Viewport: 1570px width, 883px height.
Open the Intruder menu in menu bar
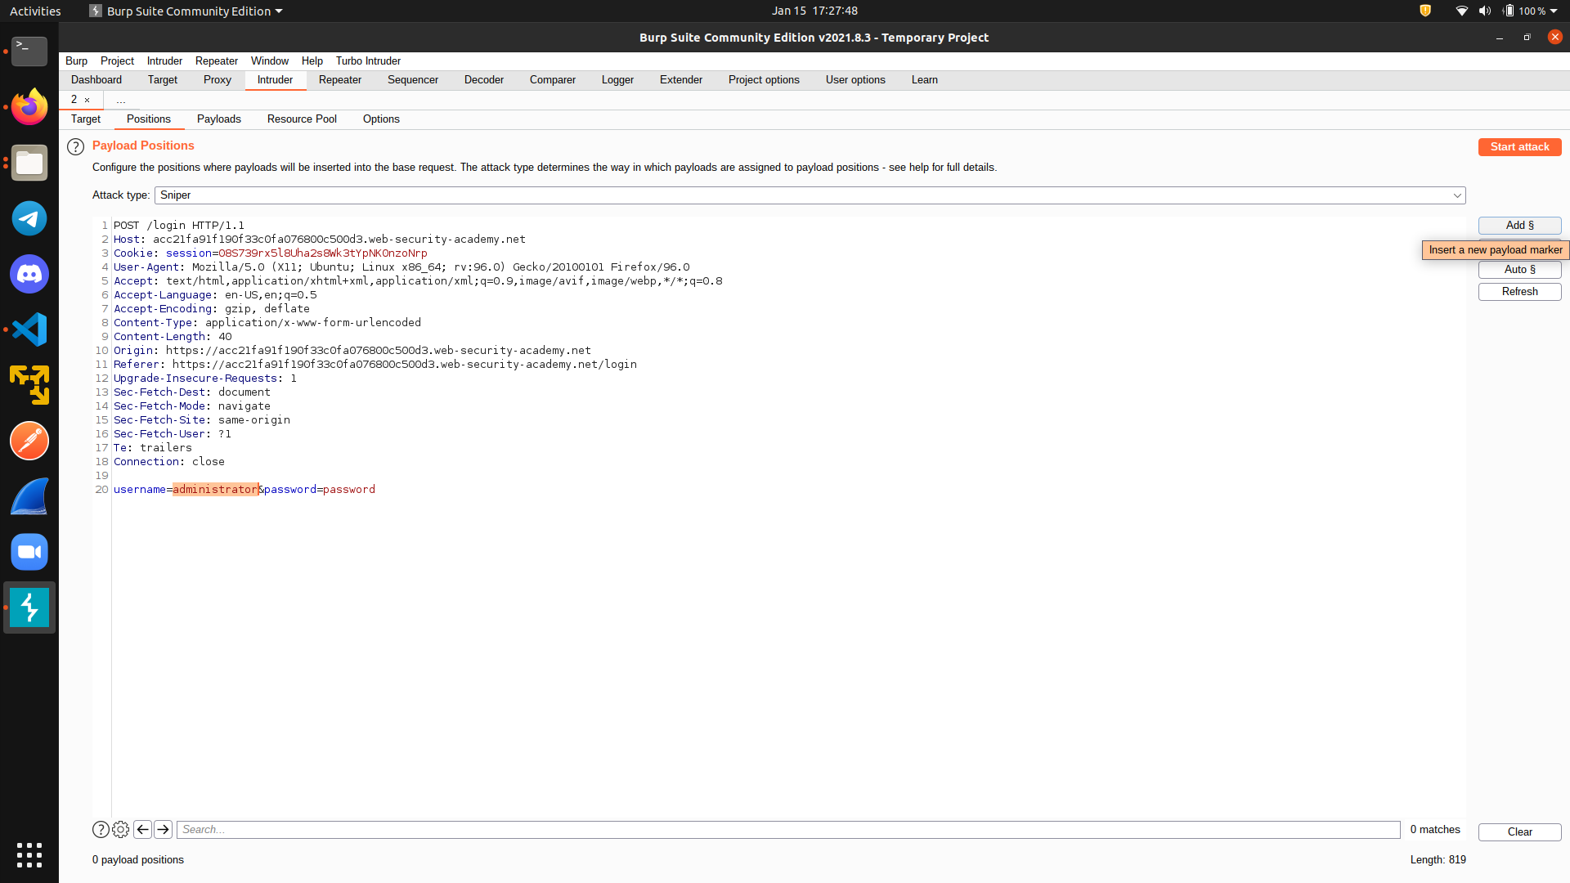point(164,61)
